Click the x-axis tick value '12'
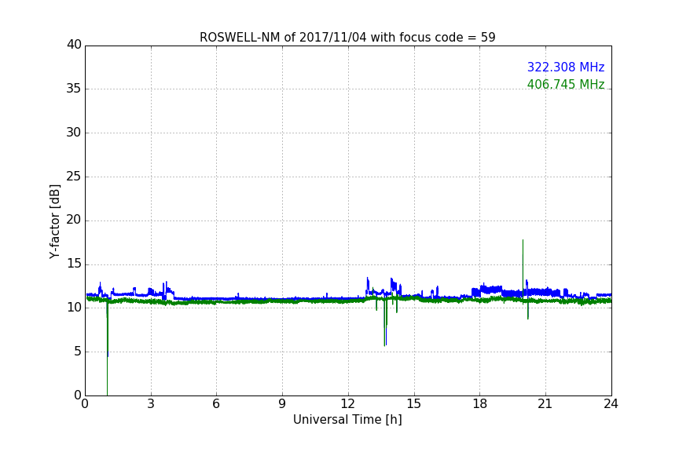679x452 pixels. (348, 404)
